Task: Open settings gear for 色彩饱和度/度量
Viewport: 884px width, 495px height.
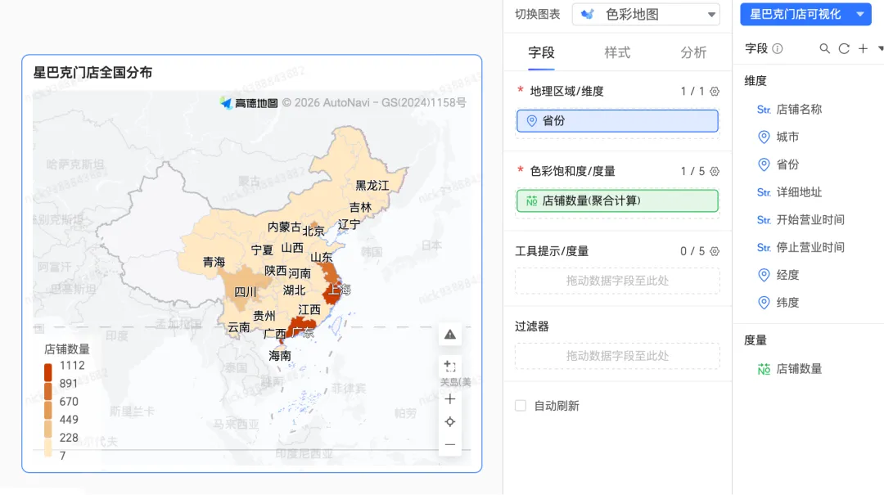Action: [x=715, y=171]
